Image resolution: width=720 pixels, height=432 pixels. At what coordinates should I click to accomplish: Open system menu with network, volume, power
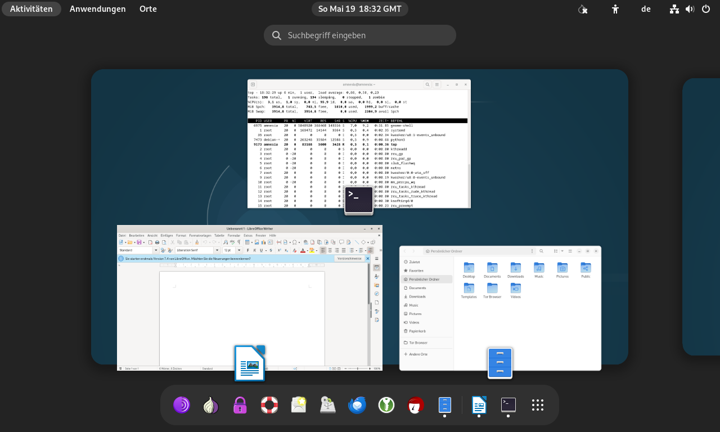click(690, 9)
